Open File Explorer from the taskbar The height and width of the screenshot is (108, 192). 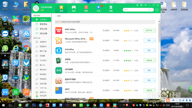74,105
